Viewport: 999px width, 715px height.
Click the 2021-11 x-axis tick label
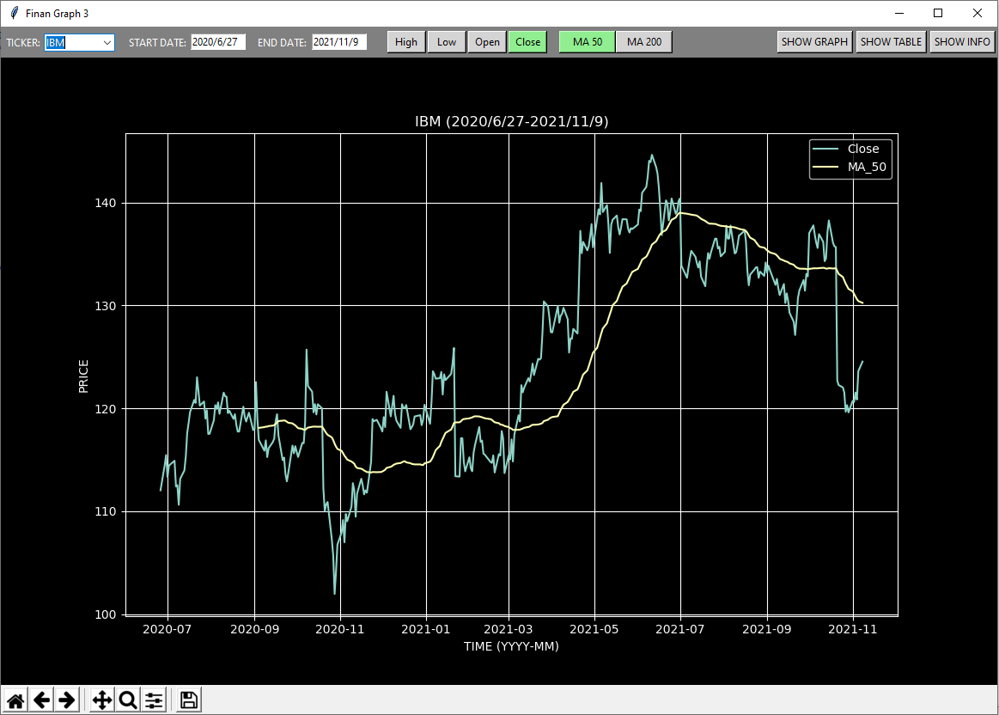coord(852,629)
